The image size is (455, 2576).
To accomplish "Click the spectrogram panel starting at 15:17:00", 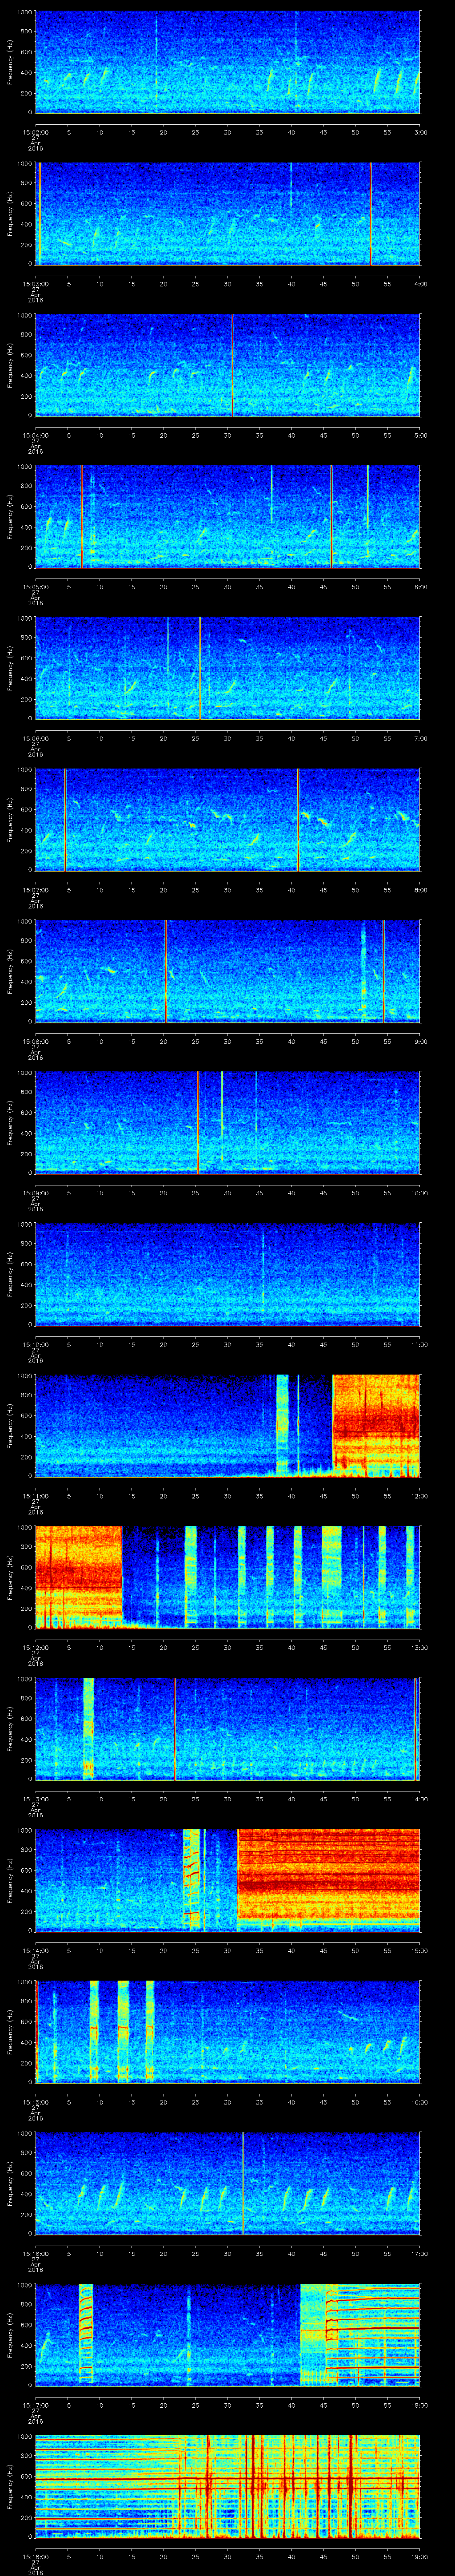I will pyautogui.click(x=228, y=2335).
